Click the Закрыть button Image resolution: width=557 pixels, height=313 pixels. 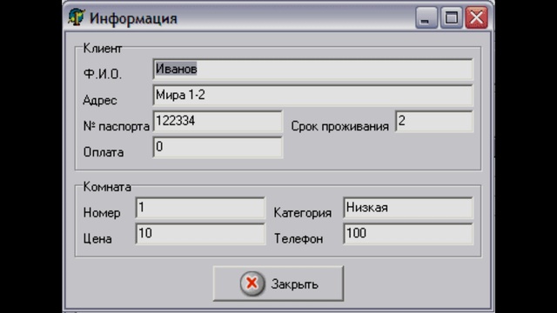pos(278,283)
